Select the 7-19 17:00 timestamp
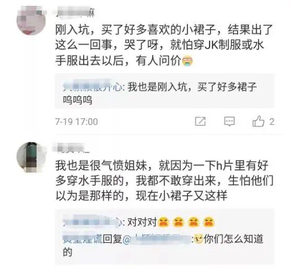The image size is (291, 273). (77, 122)
